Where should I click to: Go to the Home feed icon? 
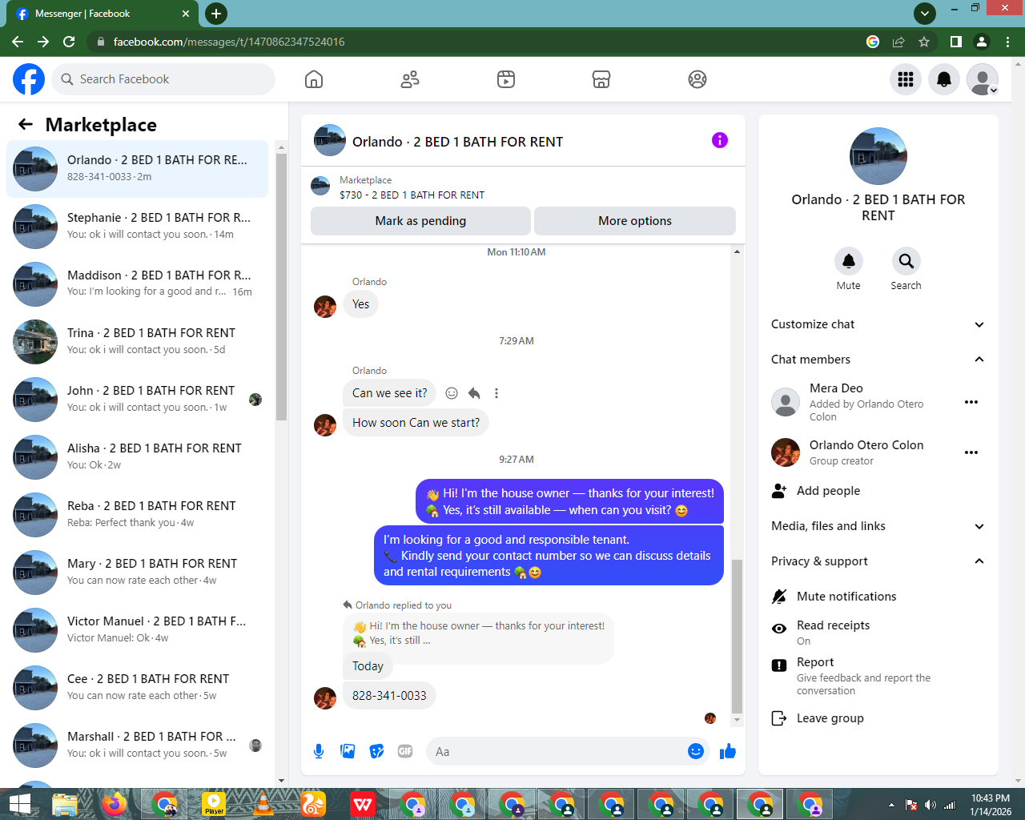click(314, 79)
